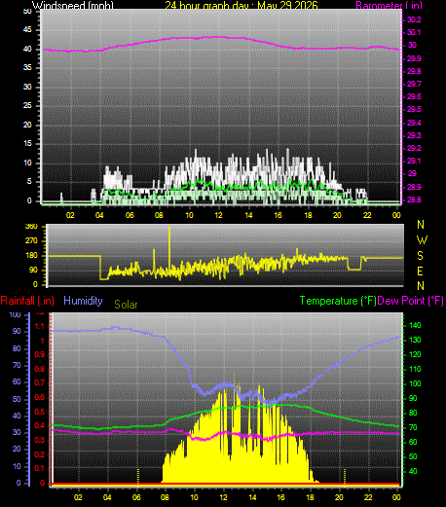Click the barometer scale value "30.2"
Screen dimensions: 446x507
[x=414, y=19]
